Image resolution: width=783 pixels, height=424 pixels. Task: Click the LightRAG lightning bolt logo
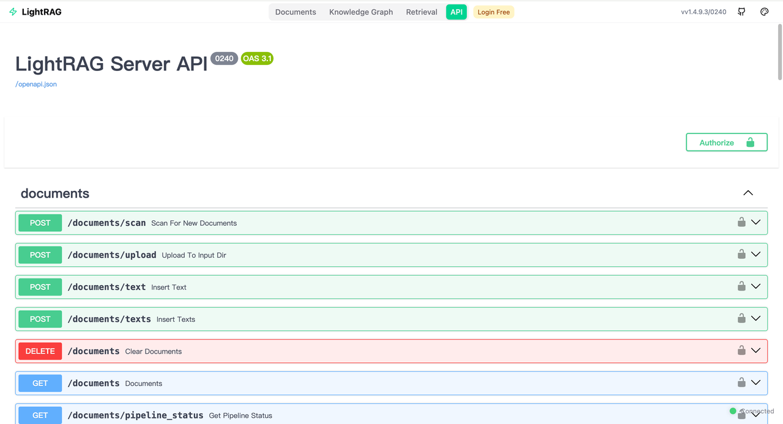click(13, 12)
